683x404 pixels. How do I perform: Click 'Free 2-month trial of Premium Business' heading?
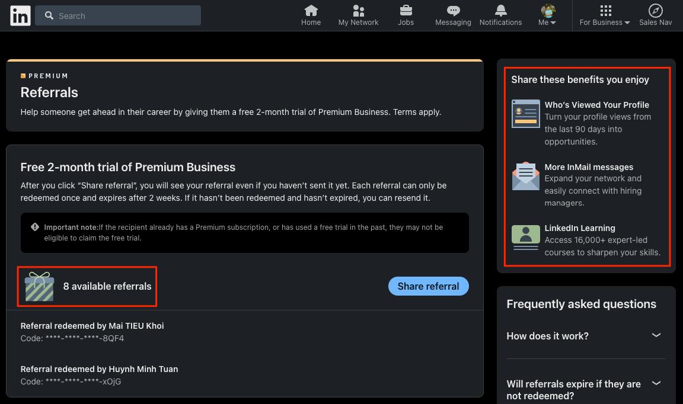click(127, 167)
